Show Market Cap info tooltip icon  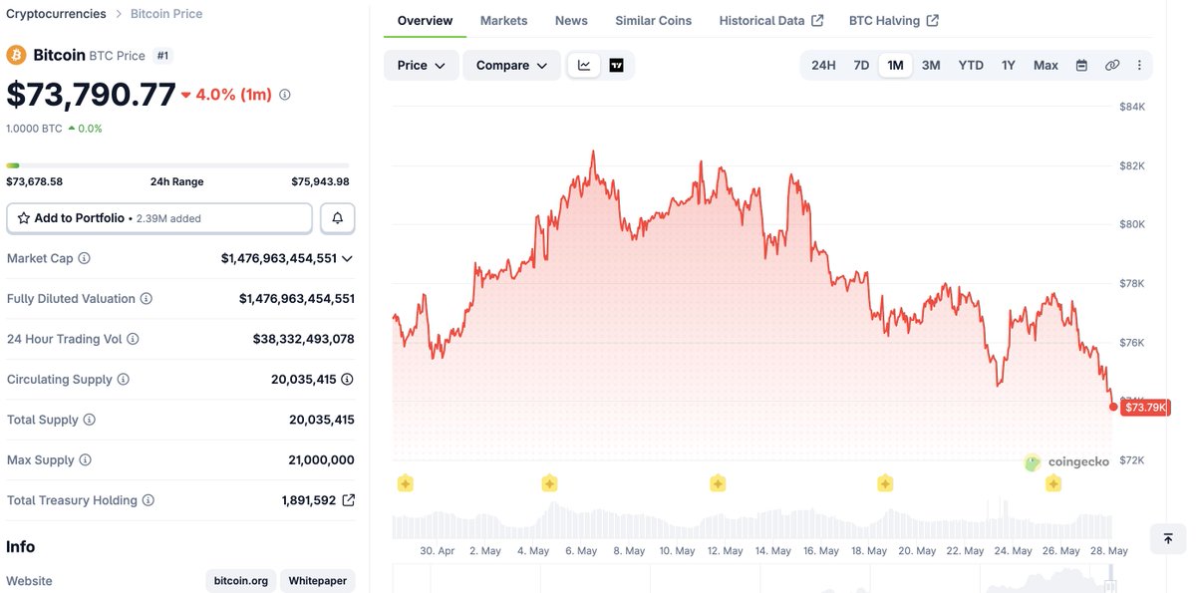(x=84, y=258)
